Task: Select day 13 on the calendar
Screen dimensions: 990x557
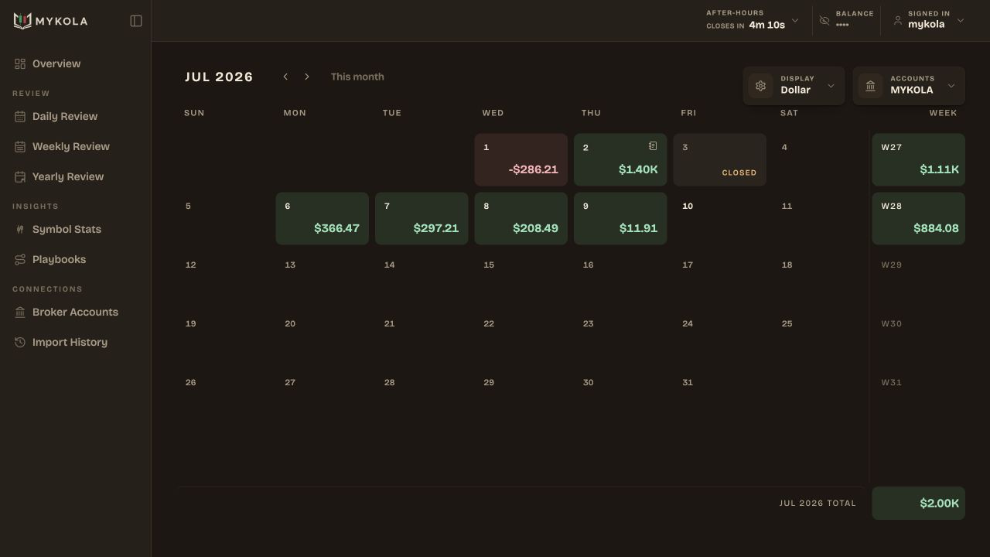Action: [x=290, y=265]
